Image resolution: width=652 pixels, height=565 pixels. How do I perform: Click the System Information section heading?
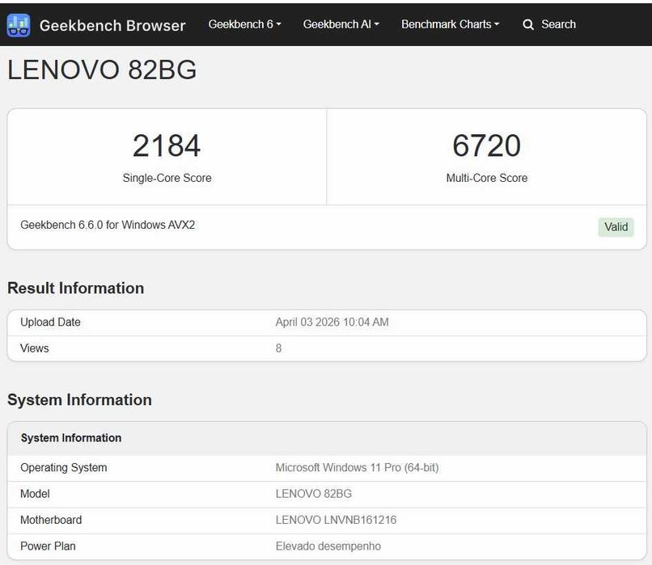(x=79, y=399)
